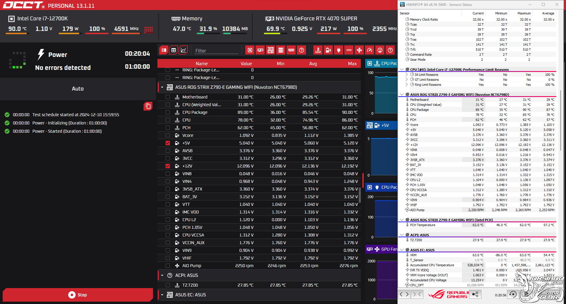The height and width of the screenshot is (304, 566).
Task: Focus the sensor Filter text field
Action: (216, 51)
